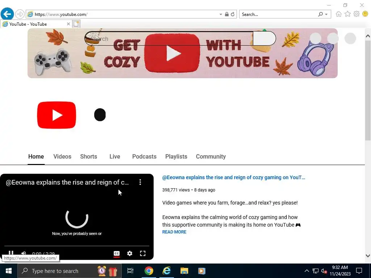
Task: Open the notification center icon
Action: (x=359, y=271)
